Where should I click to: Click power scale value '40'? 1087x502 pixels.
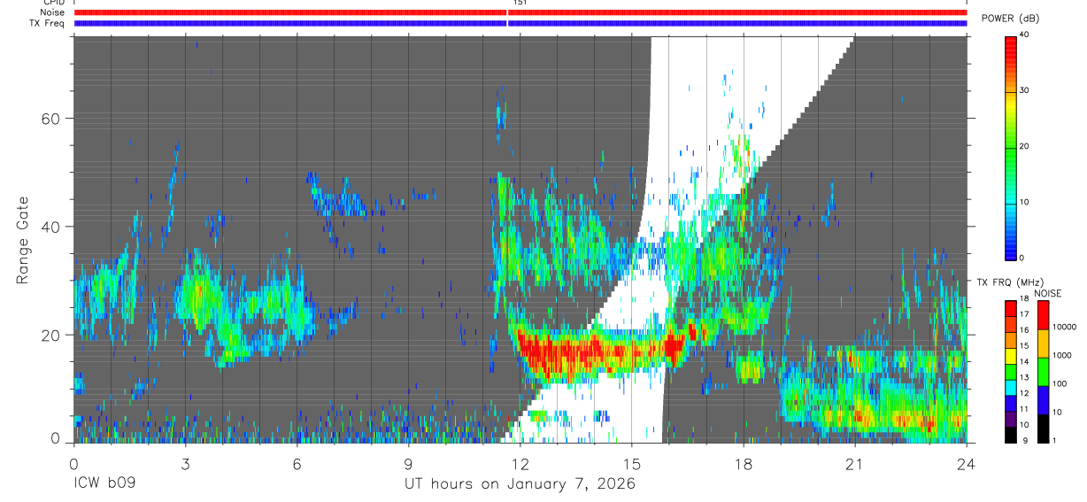[x=1025, y=35]
